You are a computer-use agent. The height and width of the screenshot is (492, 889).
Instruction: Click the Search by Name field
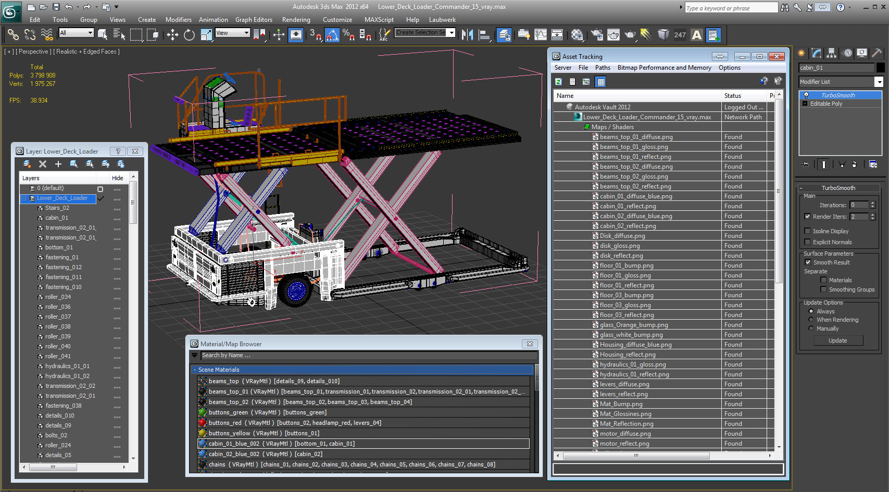tap(369, 356)
